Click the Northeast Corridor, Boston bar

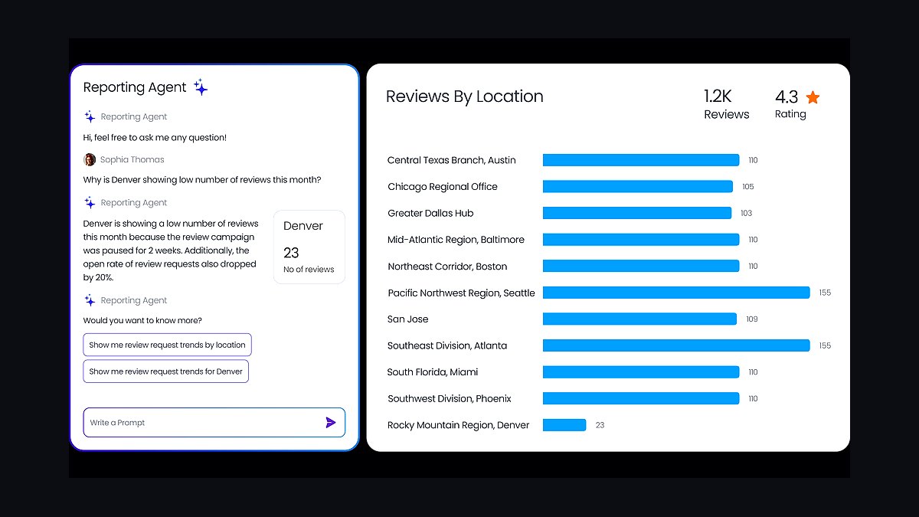(x=641, y=266)
